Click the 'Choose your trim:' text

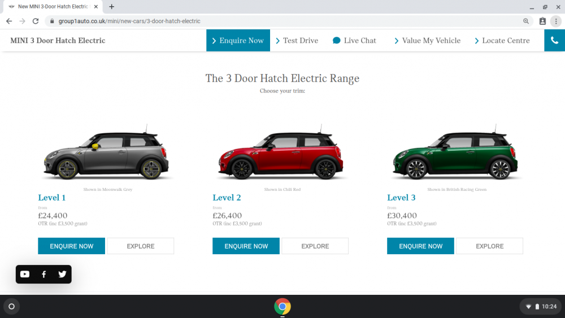(282, 91)
